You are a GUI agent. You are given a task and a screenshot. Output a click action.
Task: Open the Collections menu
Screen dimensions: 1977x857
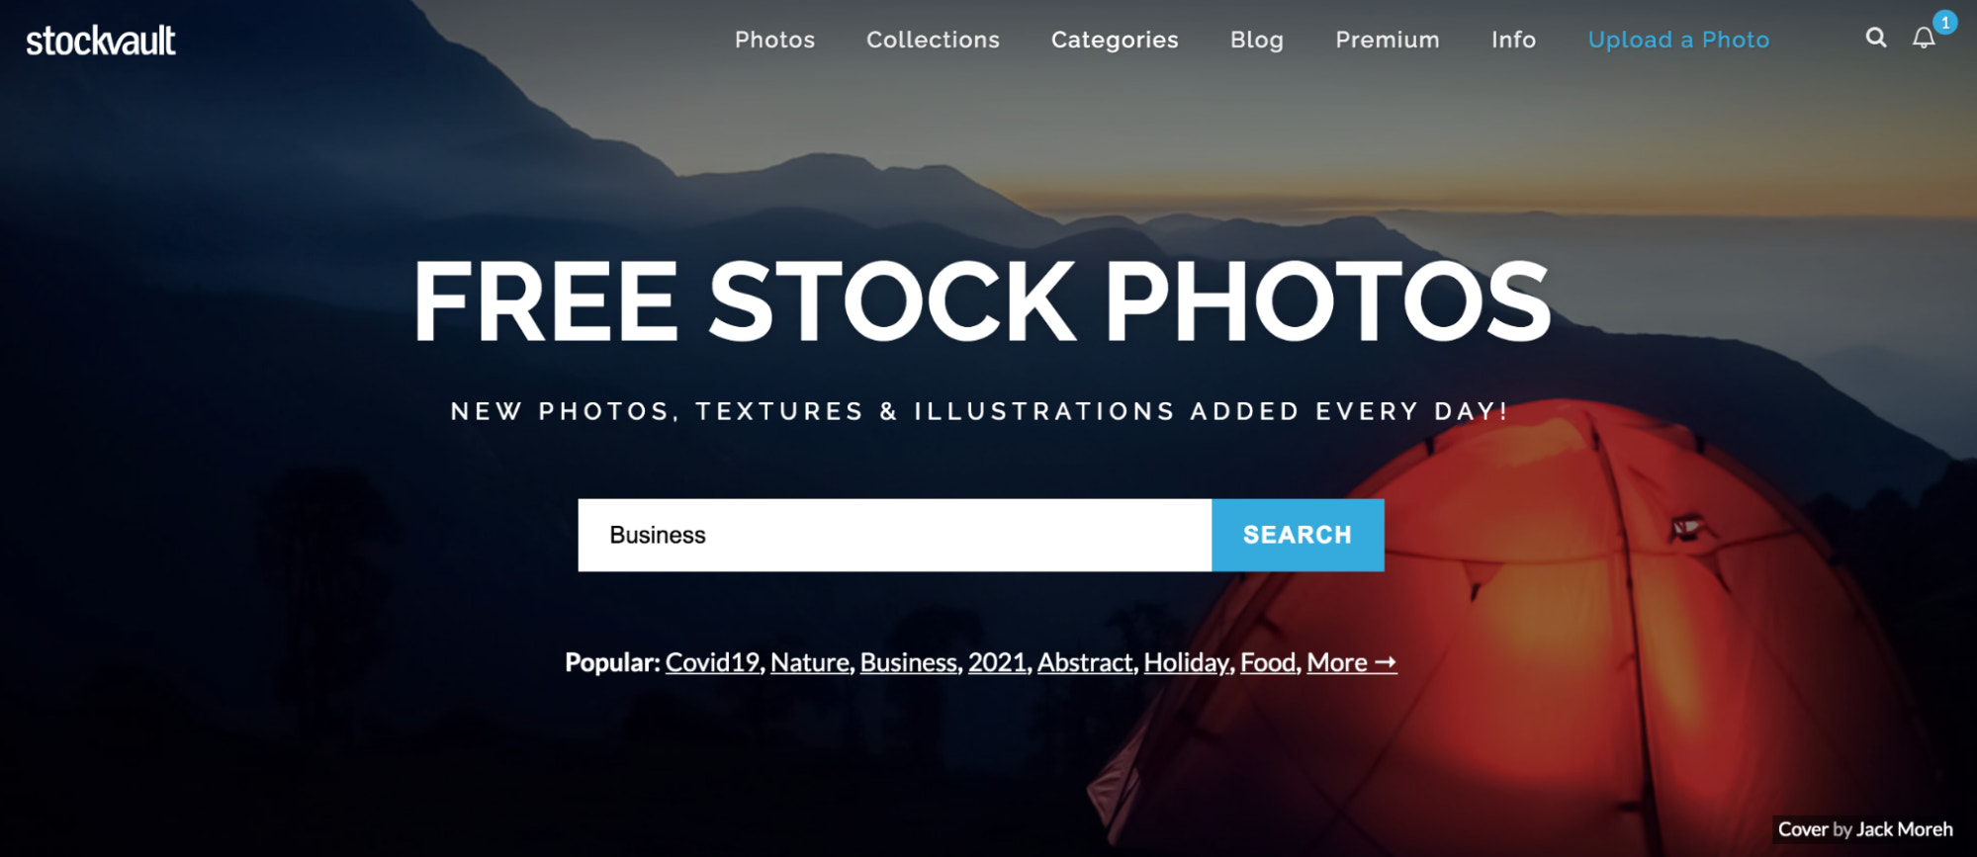(933, 40)
